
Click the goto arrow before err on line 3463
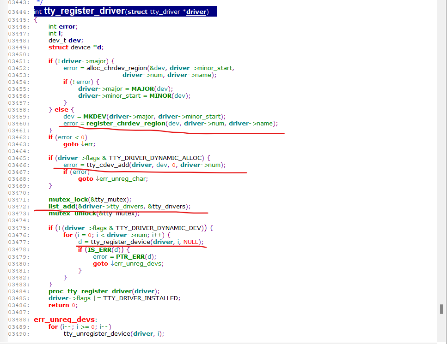(x=82, y=144)
